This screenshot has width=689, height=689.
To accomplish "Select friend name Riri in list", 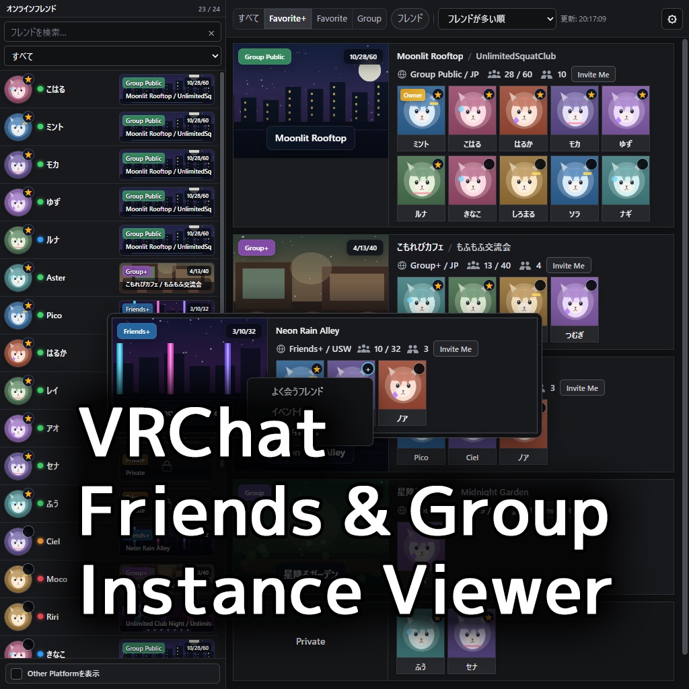I will 52,617.
